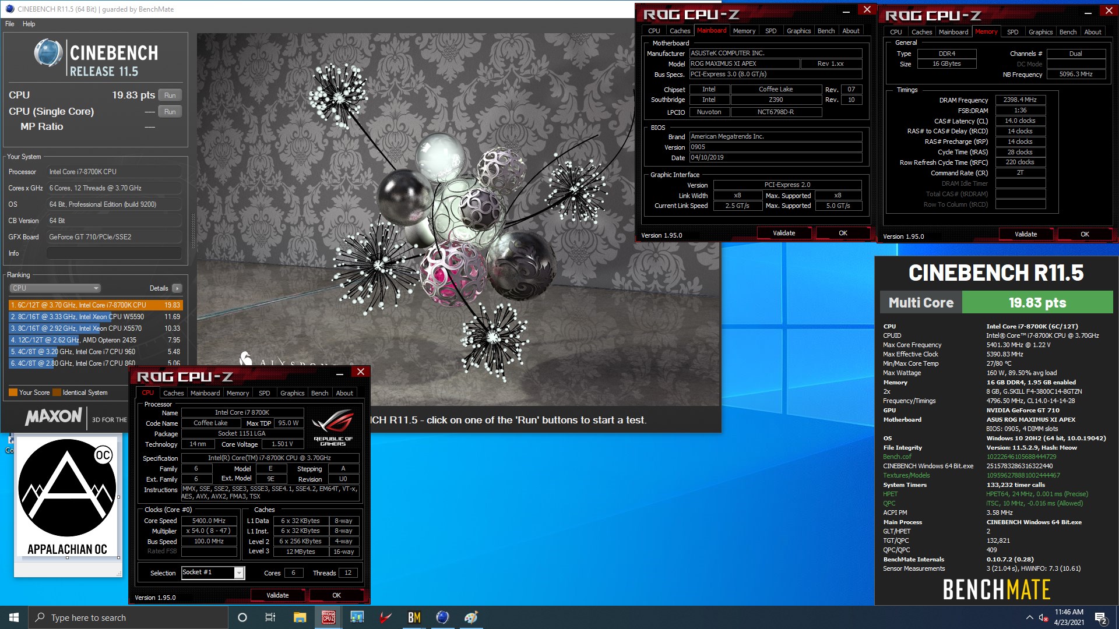
Task: Select the top-ranked i7-8700K ranking row
Action: [96, 305]
